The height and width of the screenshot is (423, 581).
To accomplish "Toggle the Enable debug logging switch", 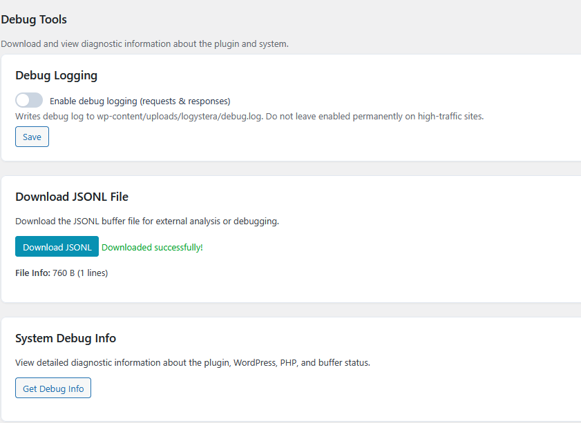I will point(29,100).
